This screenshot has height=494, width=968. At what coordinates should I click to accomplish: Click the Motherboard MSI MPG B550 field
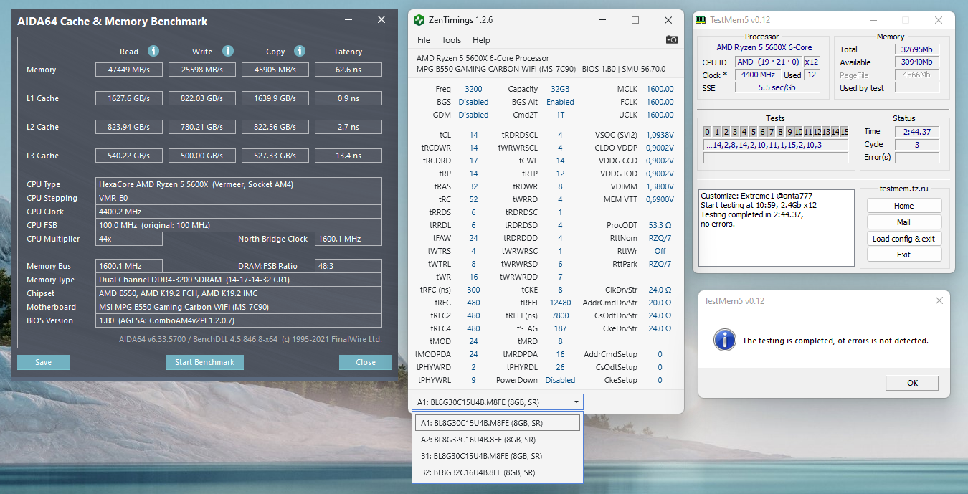pos(239,307)
